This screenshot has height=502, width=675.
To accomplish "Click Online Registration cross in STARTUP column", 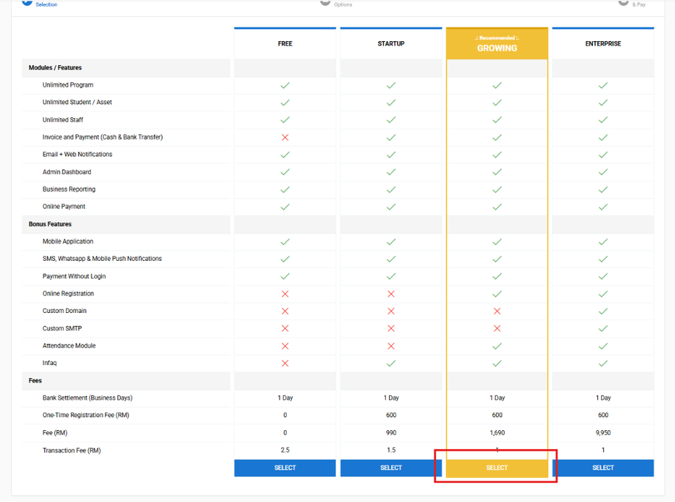I will pyautogui.click(x=391, y=294).
